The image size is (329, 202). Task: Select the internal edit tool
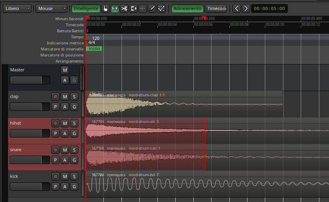[161, 8]
